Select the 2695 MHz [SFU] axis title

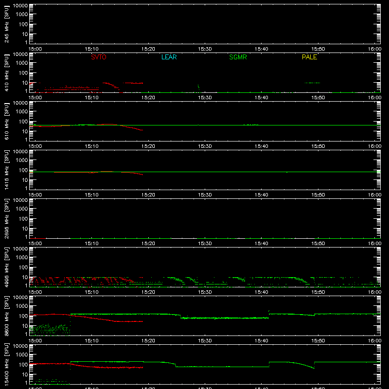tap(7, 218)
